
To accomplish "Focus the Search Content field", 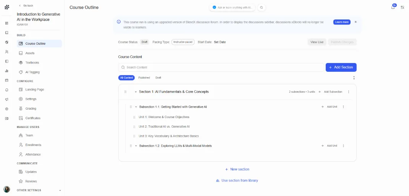I will click(221, 67).
